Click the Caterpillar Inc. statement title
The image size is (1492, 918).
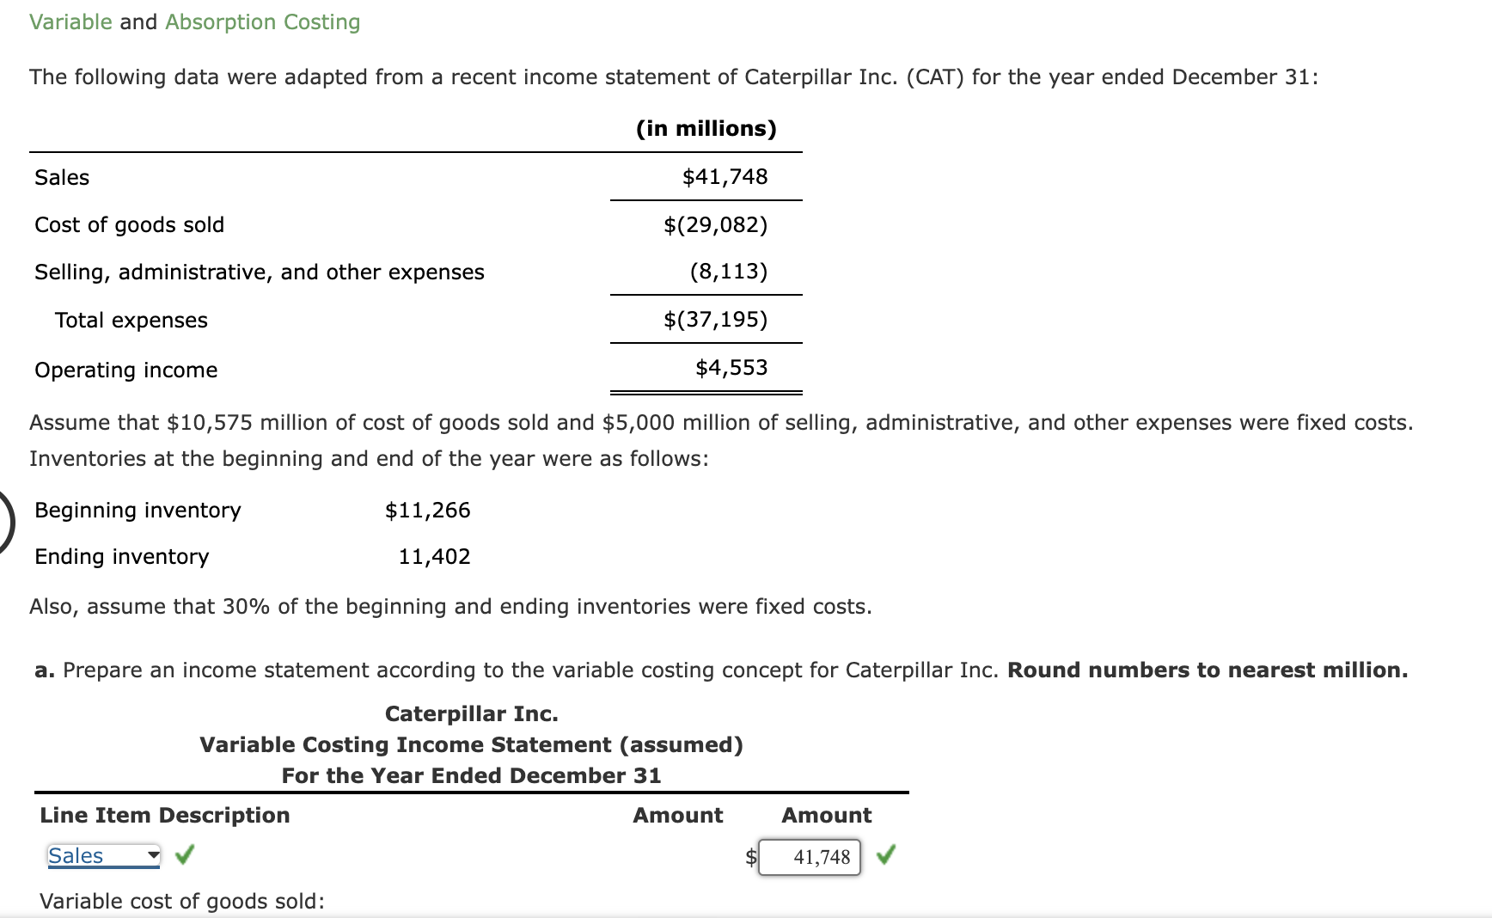471,713
